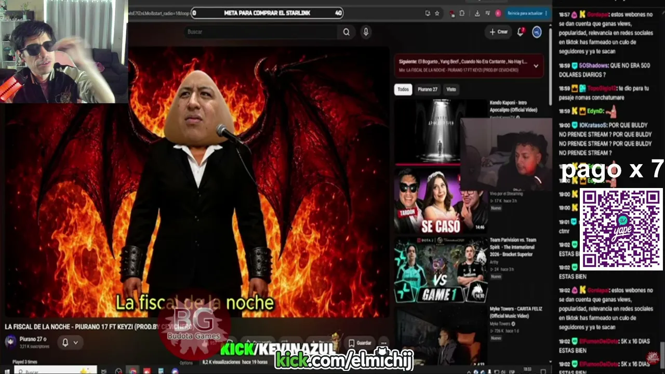Open the subscription notification bell dropdown

point(70,342)
